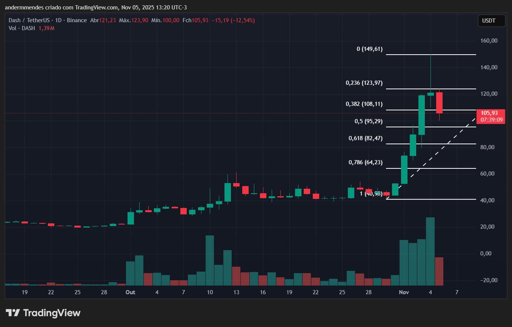Viewport: 512px width, 327px height.
Task: Click the TradingView logo icon
Action: [14, 313]
